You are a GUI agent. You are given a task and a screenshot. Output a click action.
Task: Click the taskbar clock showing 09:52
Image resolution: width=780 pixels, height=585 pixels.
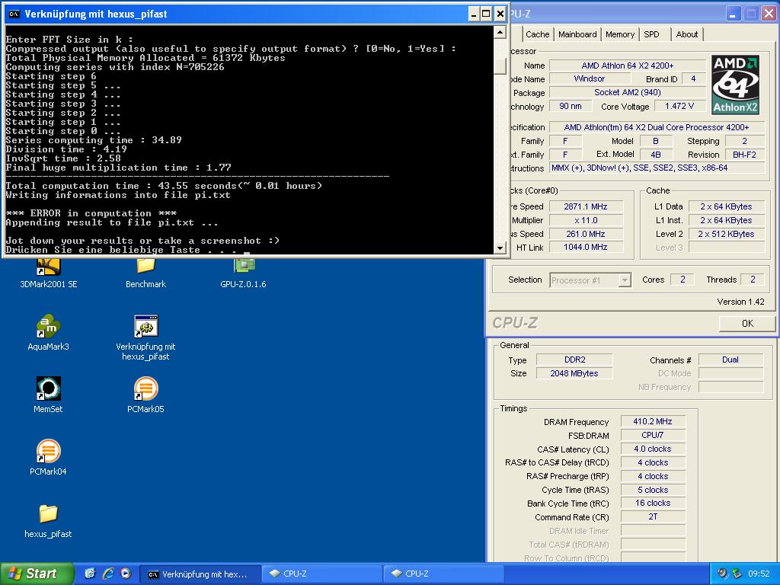click(759, 574)
